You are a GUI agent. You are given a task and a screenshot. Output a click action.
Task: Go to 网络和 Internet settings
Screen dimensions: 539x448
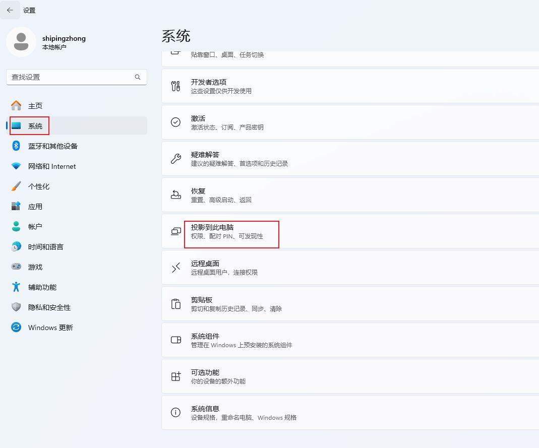click(x=51, y=166)
